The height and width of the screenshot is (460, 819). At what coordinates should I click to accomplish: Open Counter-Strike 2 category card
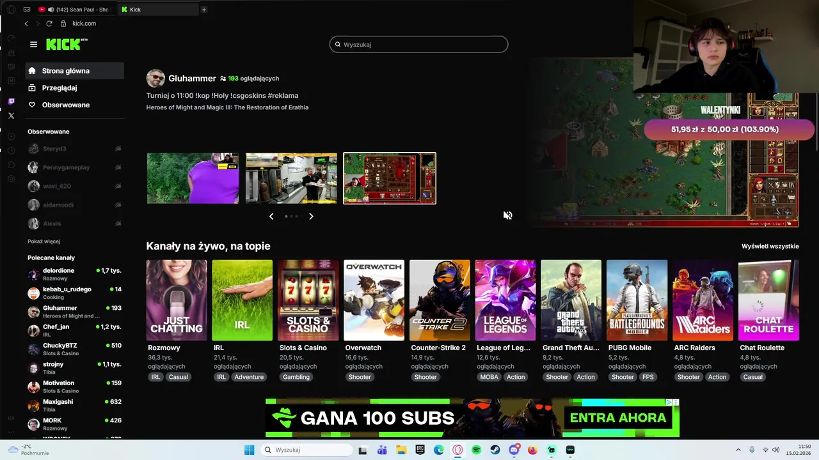tap(440, 300)
